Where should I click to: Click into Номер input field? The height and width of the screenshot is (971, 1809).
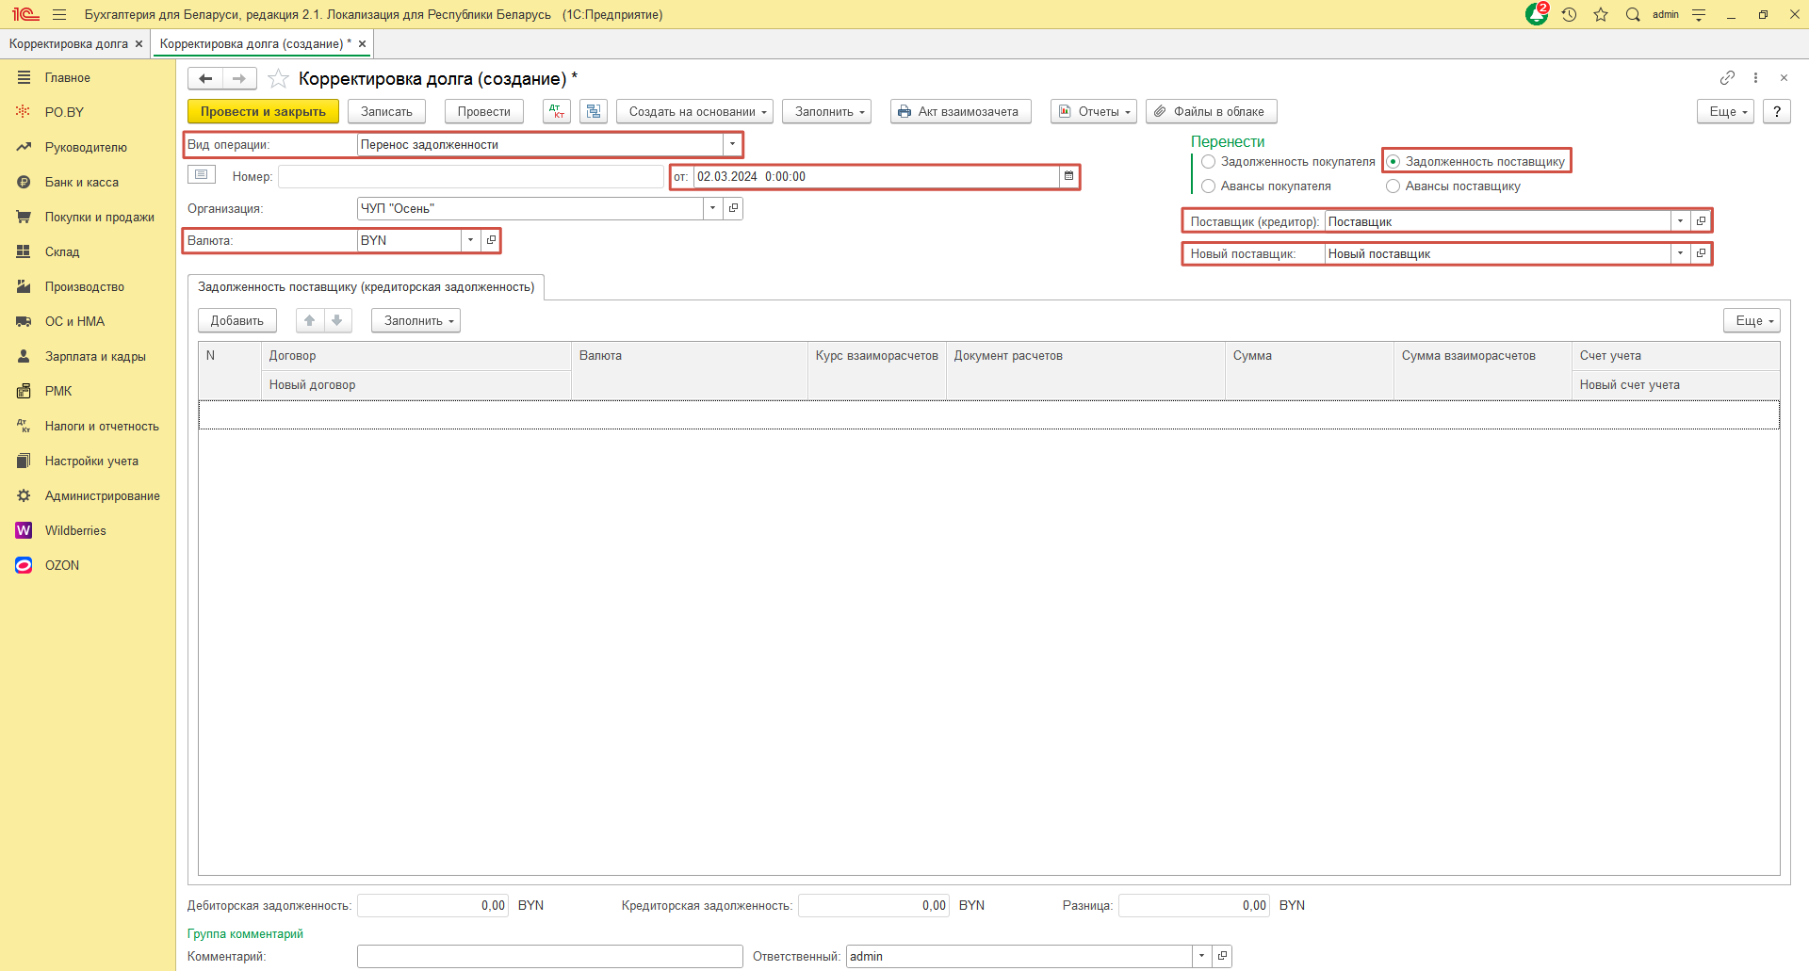[x=471, y=176]
